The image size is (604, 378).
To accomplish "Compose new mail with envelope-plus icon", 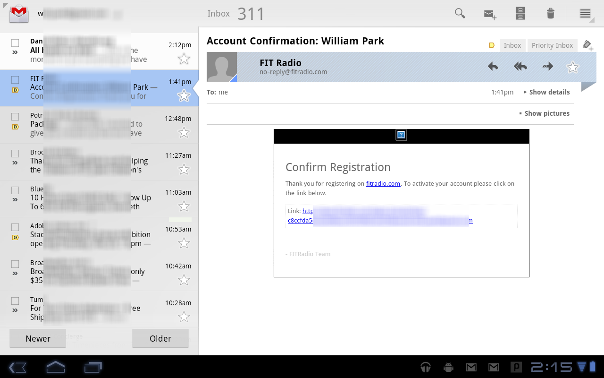I will pos(490,14).
